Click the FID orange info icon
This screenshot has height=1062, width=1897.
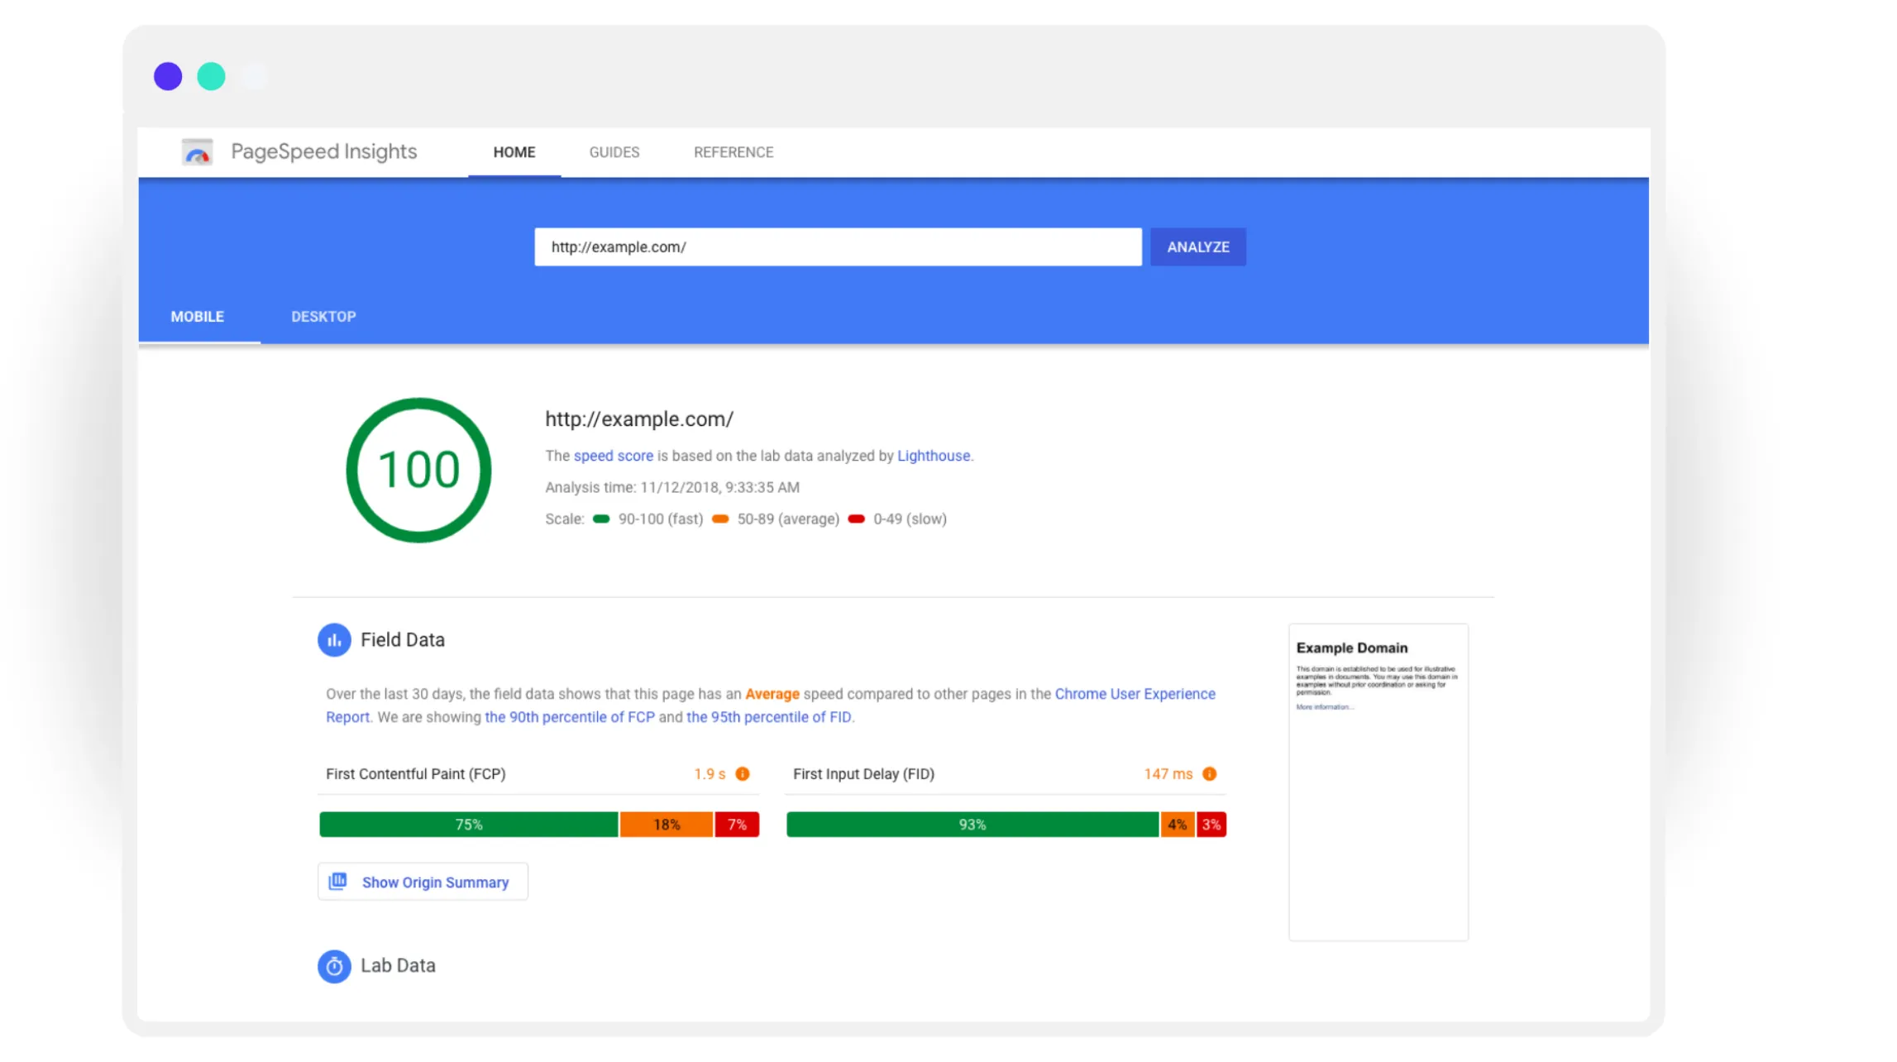pyautogui.click(x=1209, y=774)
